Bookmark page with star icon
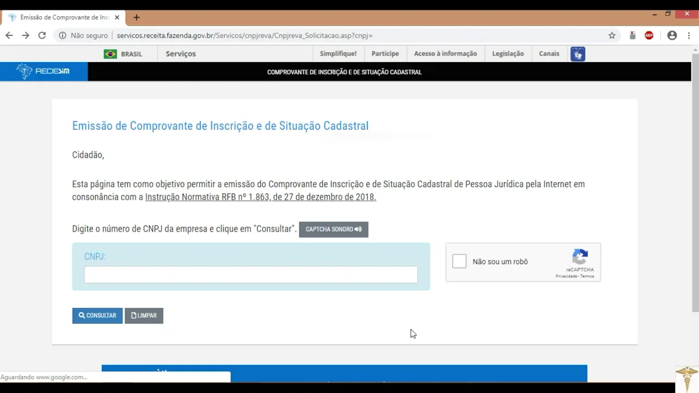The width and height of the screenshot is (699, 393). tap(612, 35)
